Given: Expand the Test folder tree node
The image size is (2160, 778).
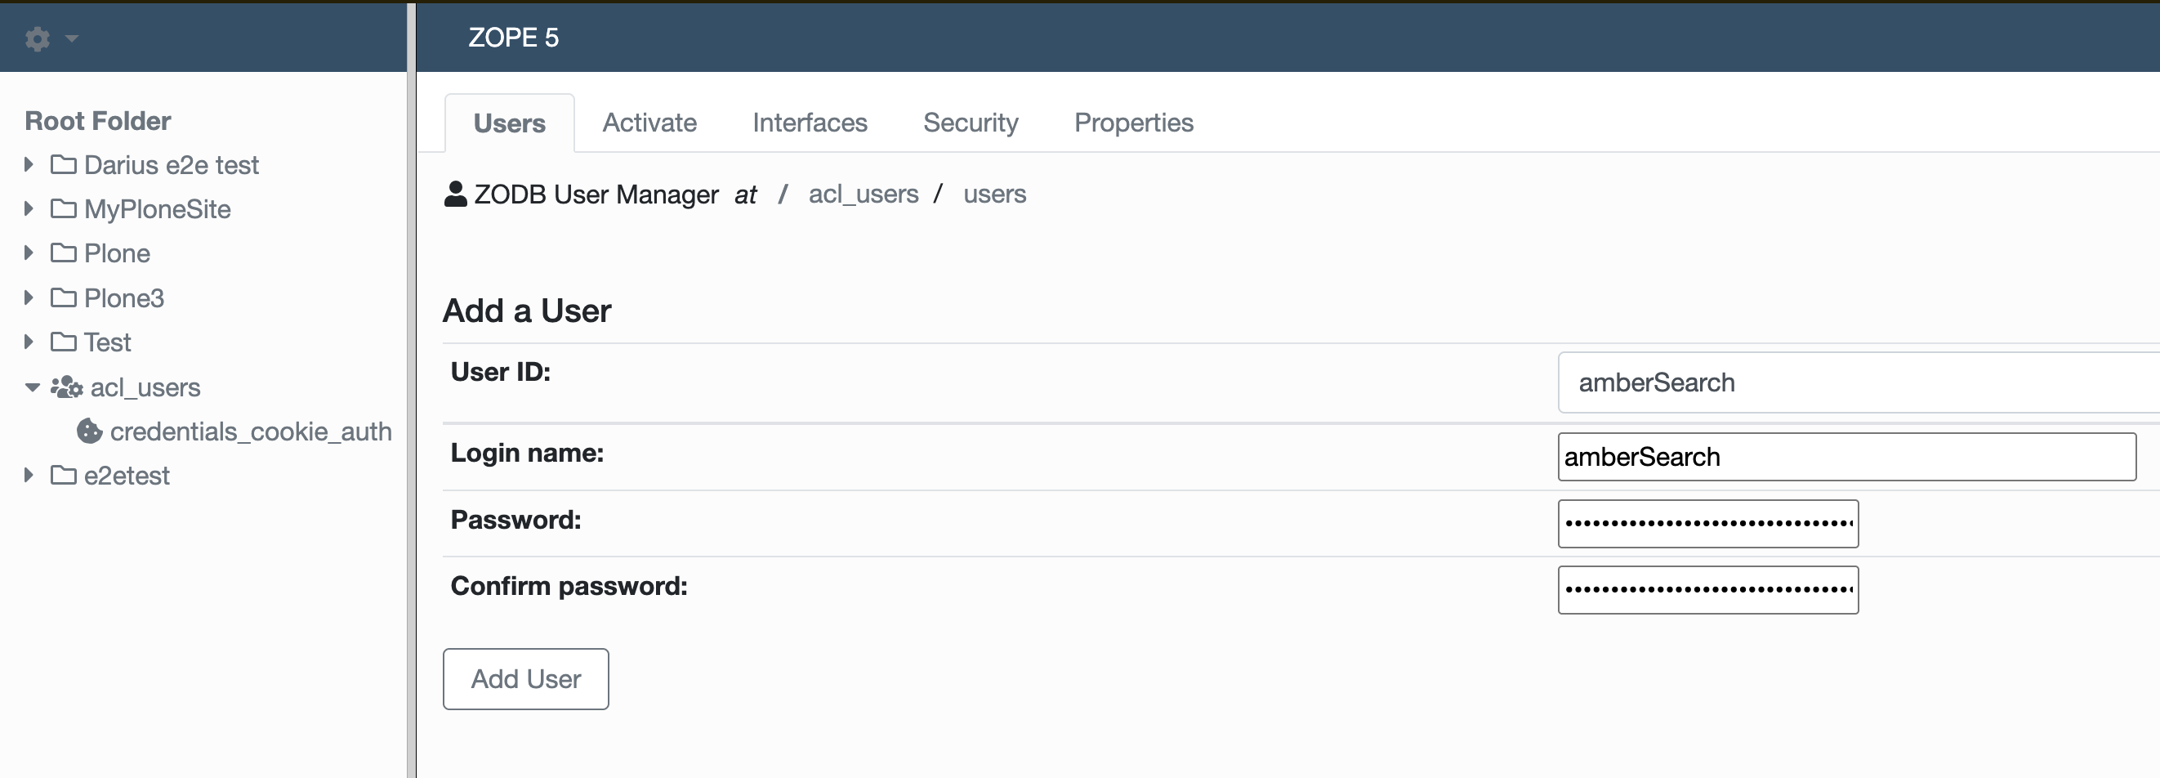Looking at the screenshot, I should [x=29, y=342].
